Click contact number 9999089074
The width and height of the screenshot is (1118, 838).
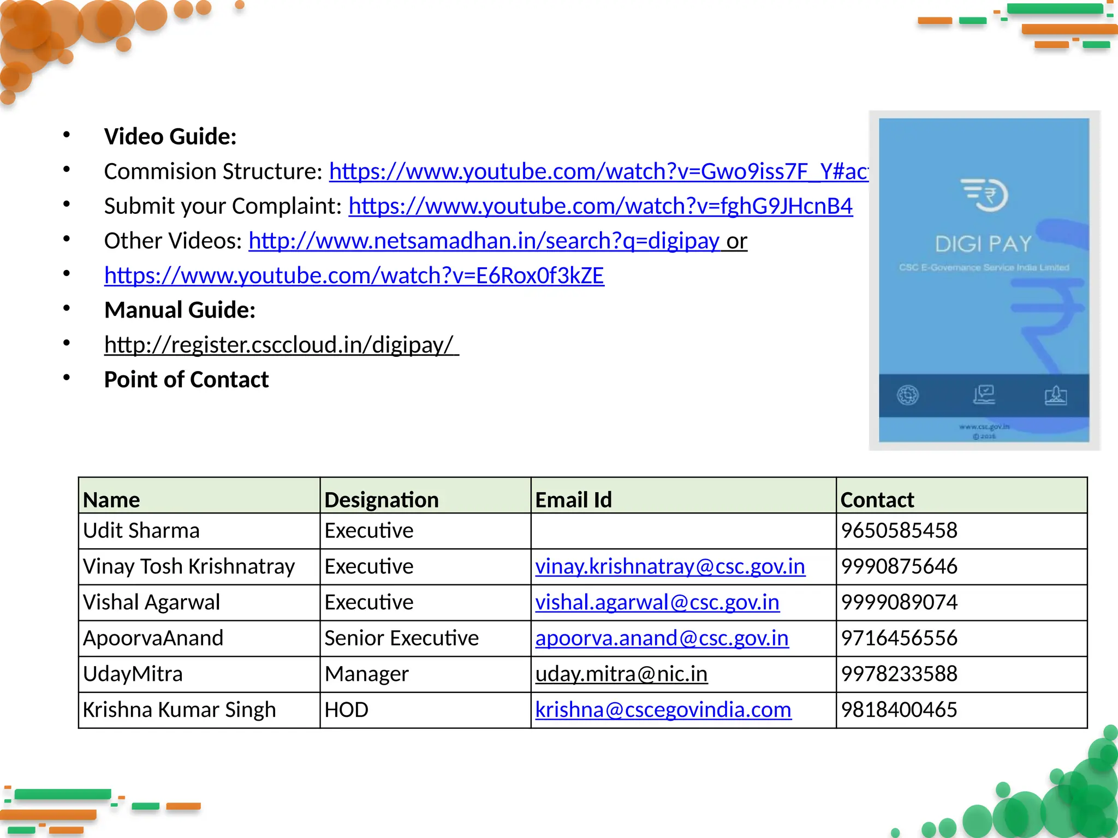(899, 602)
